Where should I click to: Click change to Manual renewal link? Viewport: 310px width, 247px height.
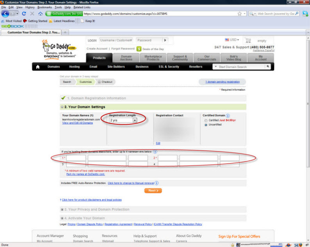[x=131, y=183]
